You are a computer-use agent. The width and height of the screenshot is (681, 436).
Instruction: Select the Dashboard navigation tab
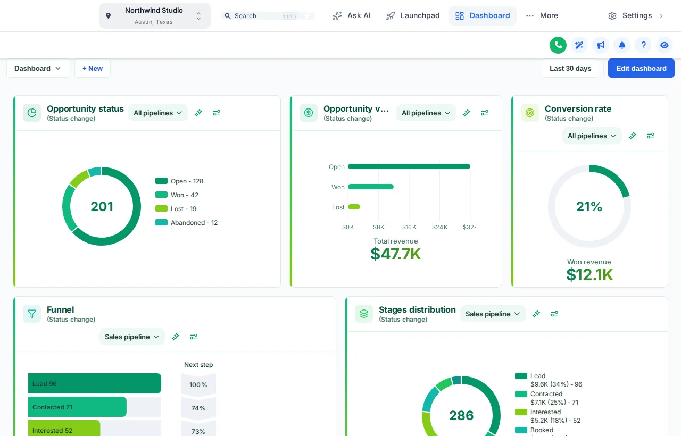[483, 16]
